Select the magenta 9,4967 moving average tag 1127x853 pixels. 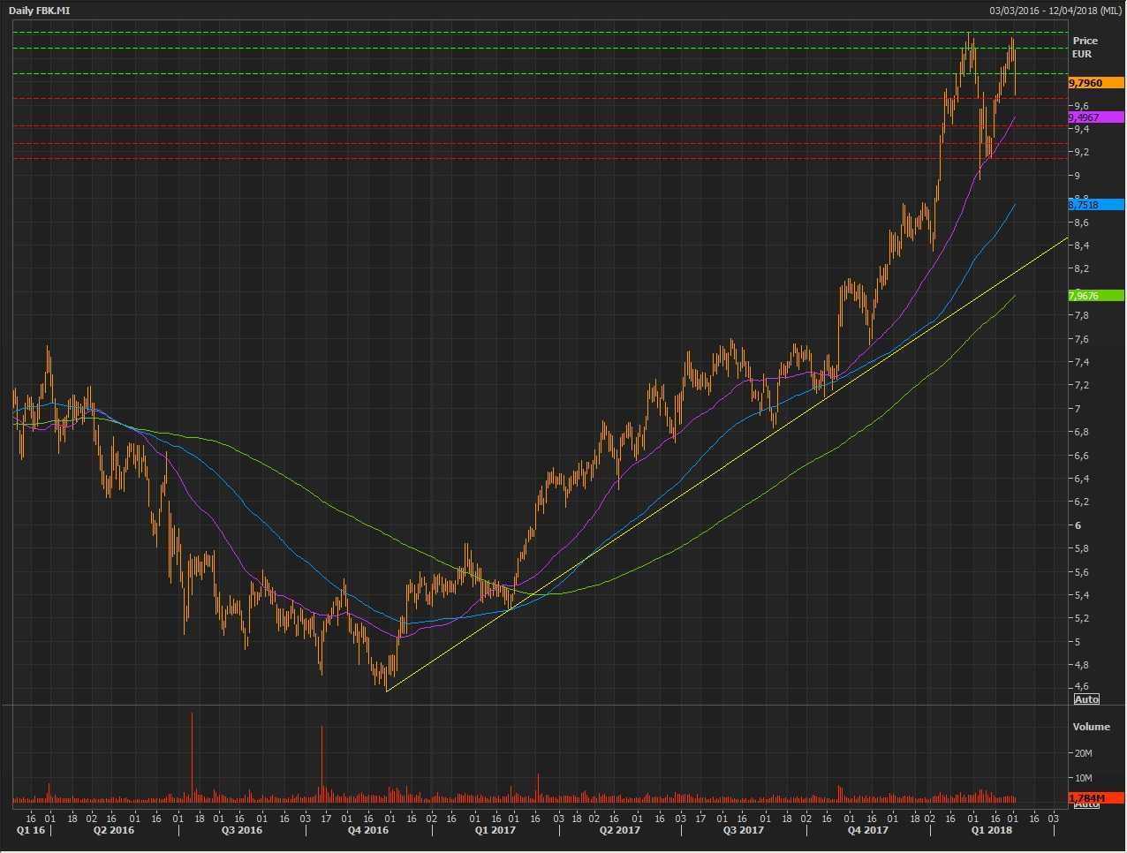pyautogui.click(x=1095, y=117)
